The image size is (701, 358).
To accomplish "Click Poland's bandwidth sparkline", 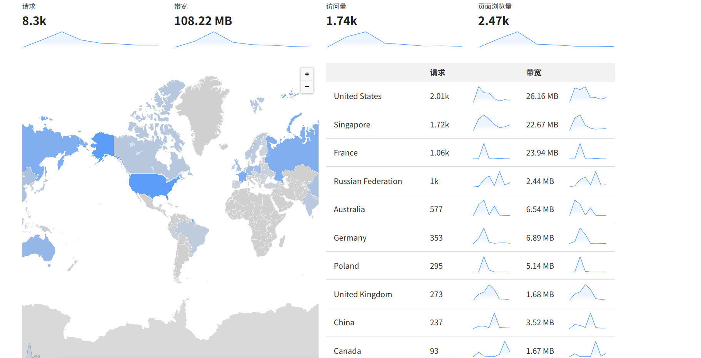I will 588,265.
